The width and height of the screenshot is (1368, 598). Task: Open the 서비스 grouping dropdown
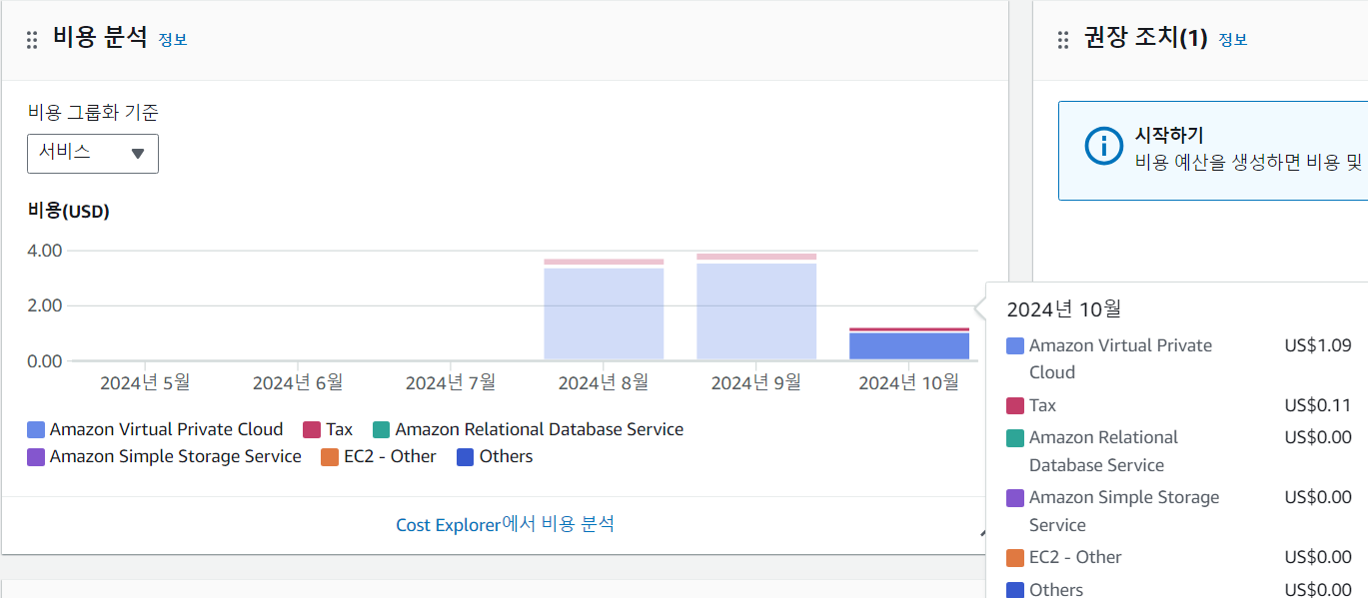pos(93,153)
